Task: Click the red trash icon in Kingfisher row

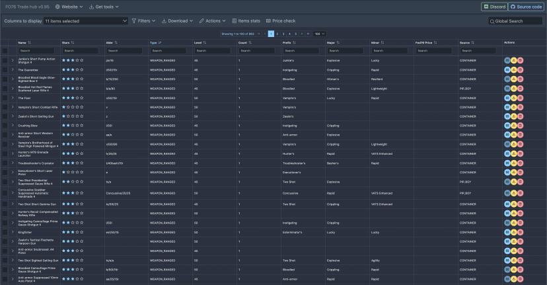Action: (520, 233)
